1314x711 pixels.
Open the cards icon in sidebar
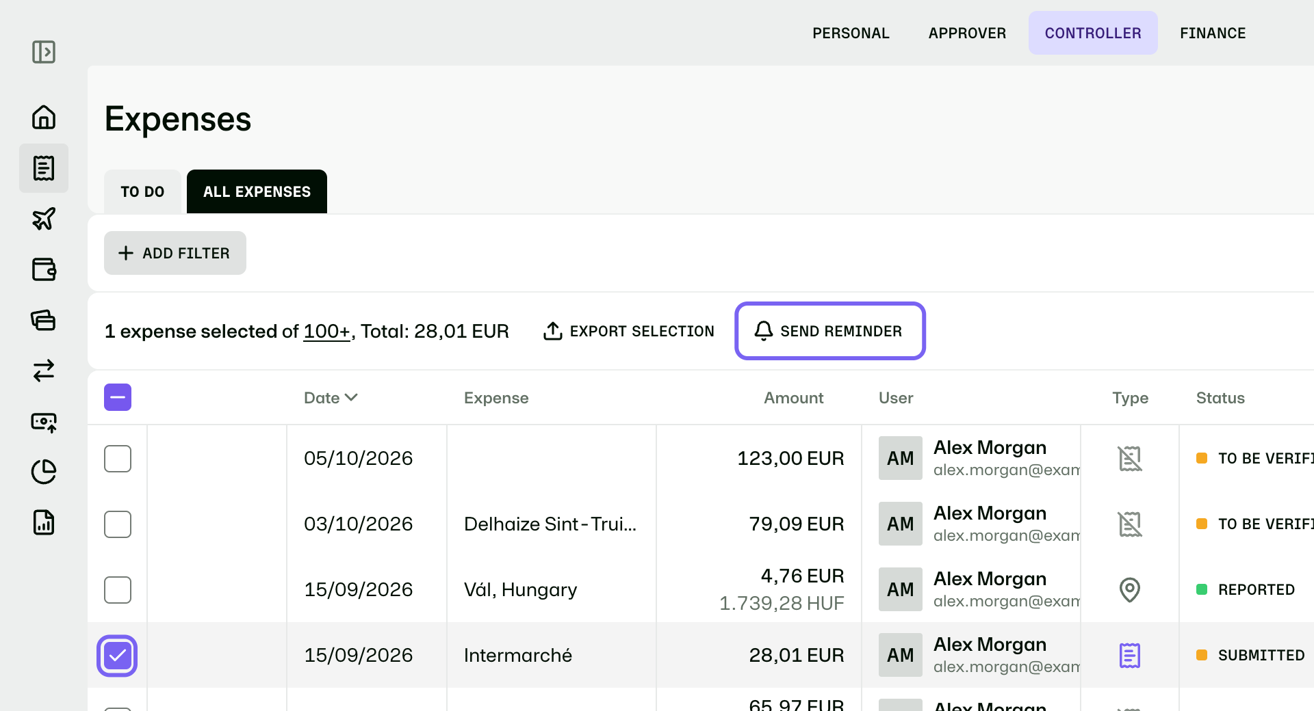click(x=44, y=320)
